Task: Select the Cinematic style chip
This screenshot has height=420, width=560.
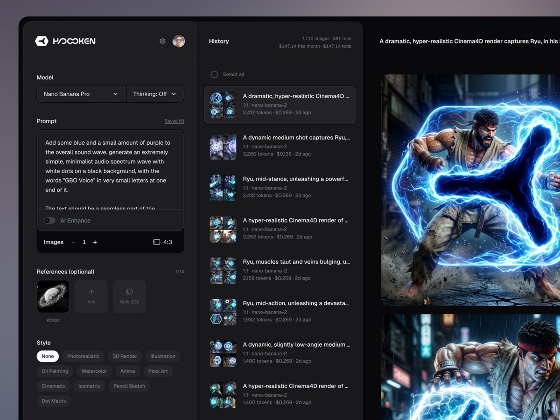Action: point(53,386)
